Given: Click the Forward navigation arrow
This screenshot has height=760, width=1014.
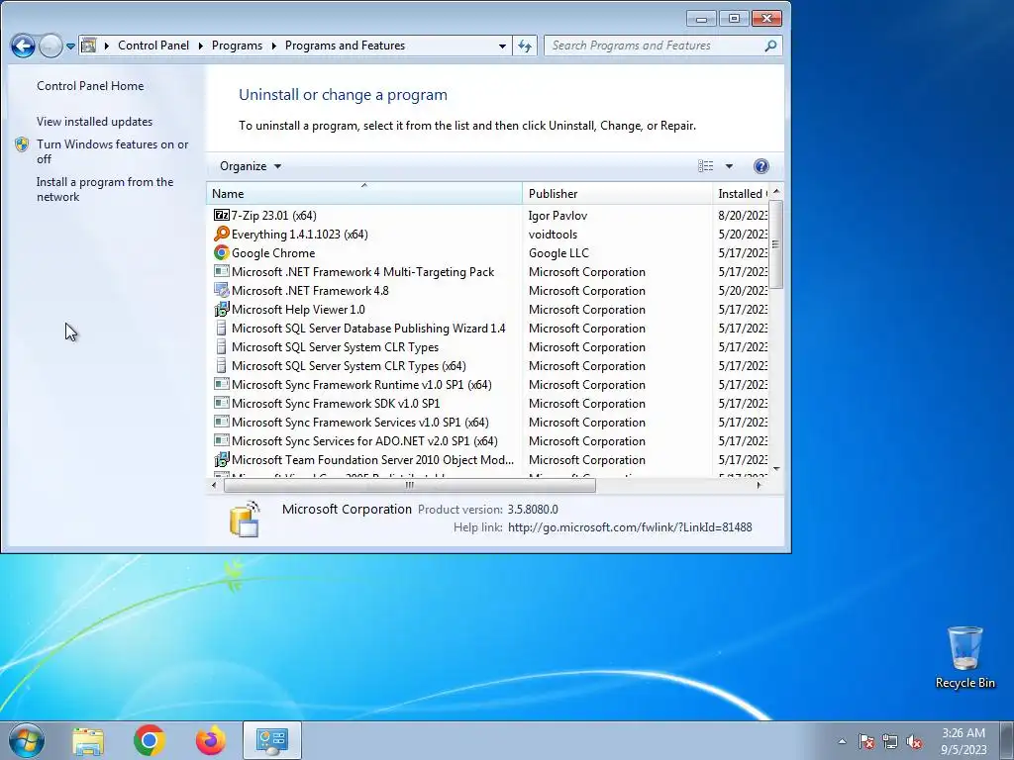Looking at the screenshot, I should pos(51,46).
